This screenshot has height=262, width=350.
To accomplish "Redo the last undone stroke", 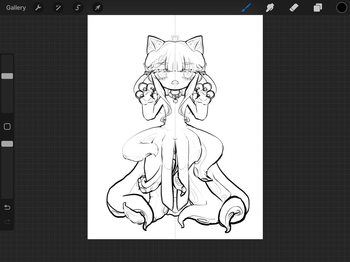I will (7, 222).
